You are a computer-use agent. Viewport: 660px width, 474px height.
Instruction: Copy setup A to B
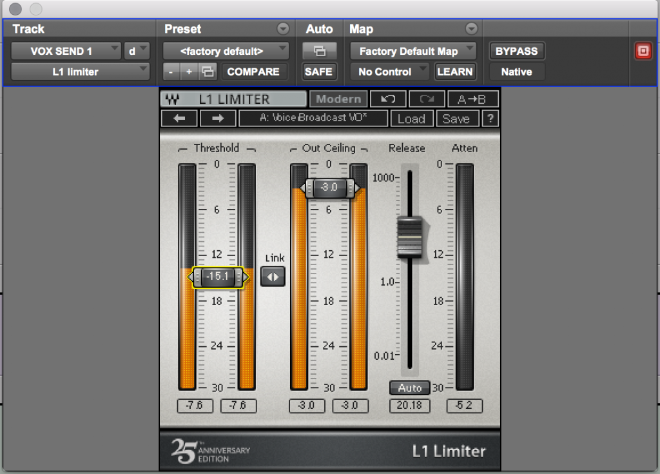pos(472,99)
